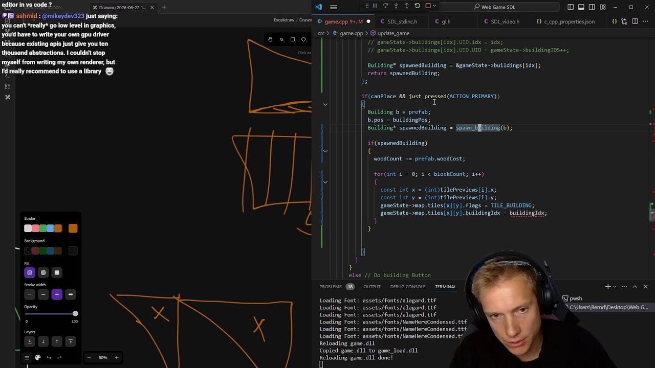The image size is (655, 368).
Task: Select the Terminal panel tab
Action: (x=445, y=287)
